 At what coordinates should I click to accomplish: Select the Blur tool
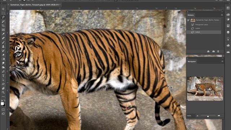pyautogui.click(x=3, y=63)
